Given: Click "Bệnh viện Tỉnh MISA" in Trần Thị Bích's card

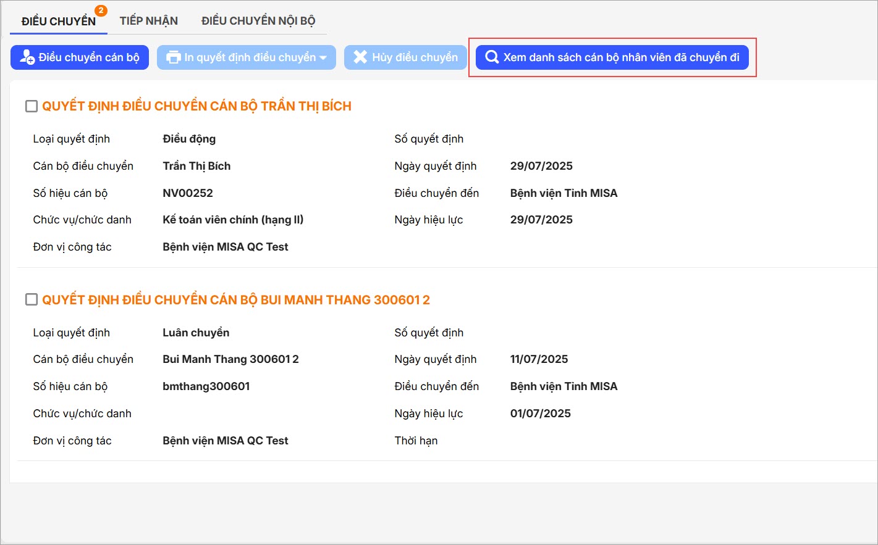Looking at the screenshot, I should (564, 193).
